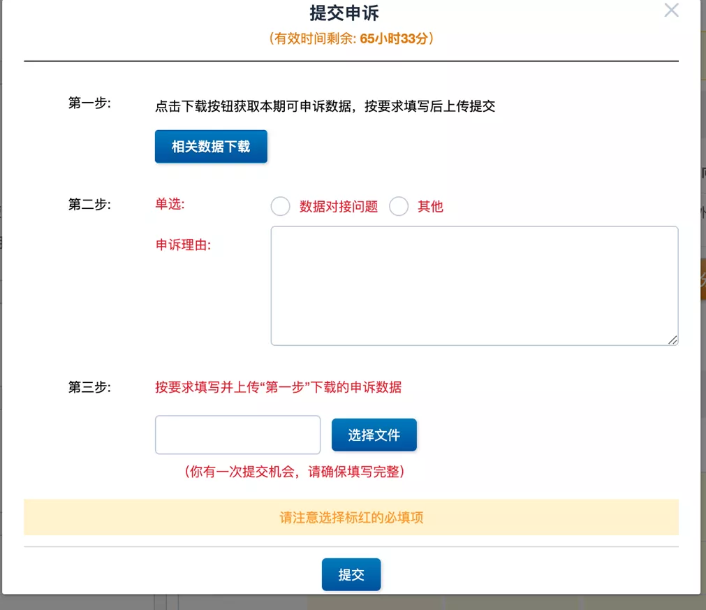Viewport: 706px width, 610px height.
Task: Click the 相关数据下载 download button
Action: (210, 146)
